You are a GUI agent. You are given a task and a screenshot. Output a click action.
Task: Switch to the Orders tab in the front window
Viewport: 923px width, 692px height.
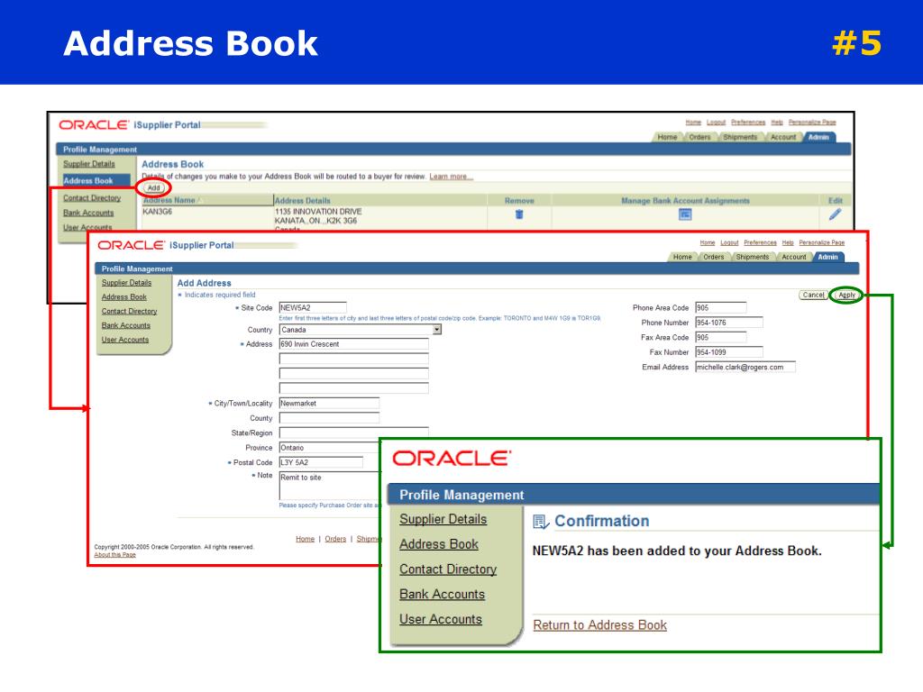click(713, 257)
